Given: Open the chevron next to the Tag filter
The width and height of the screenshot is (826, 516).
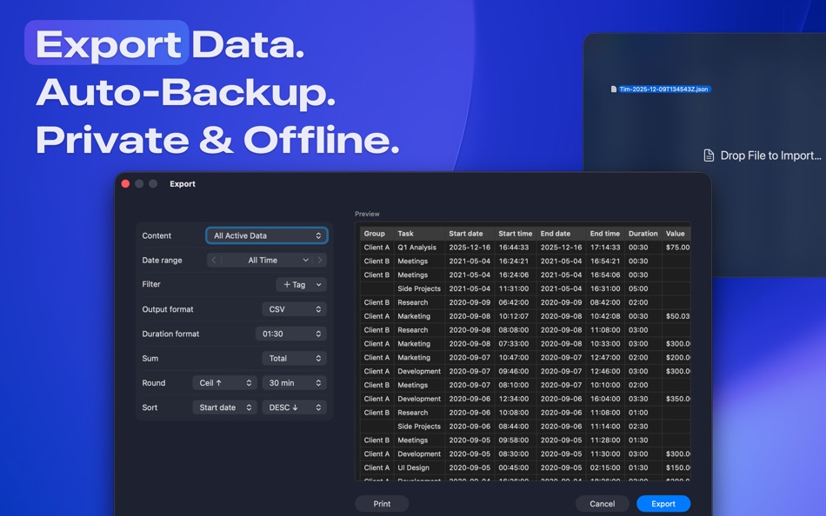Looking at the screenshot, I should (317, 284).
